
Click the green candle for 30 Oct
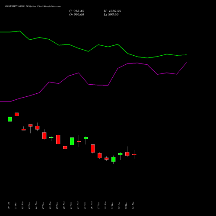(10, 119)
